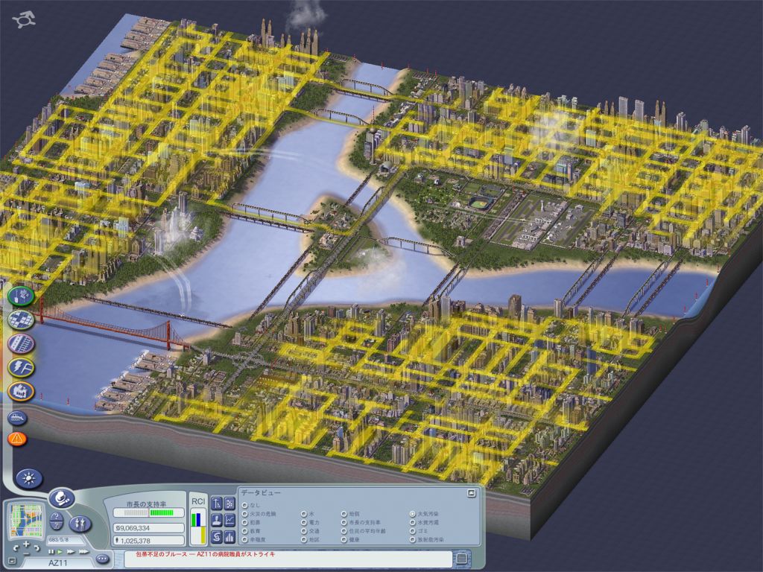Click the RCI demand bar graph
The image size is (763, 572).
coord(198,527)
